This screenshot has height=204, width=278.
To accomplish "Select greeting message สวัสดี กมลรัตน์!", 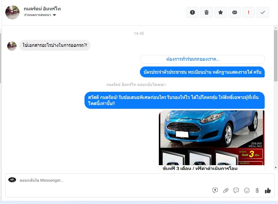I will 175,100.
